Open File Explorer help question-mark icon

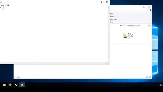pos(151,10)
